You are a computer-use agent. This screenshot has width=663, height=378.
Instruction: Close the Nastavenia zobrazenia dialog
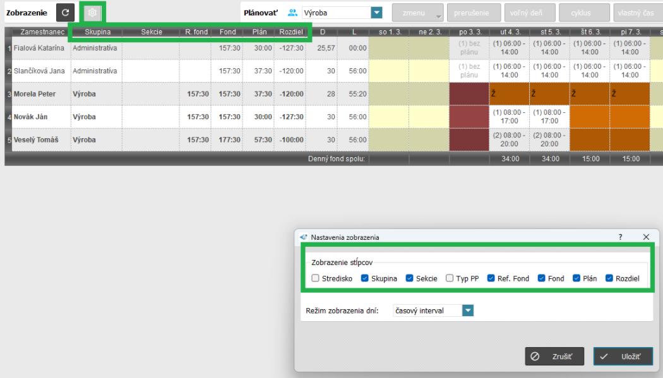tap(645, 236)
